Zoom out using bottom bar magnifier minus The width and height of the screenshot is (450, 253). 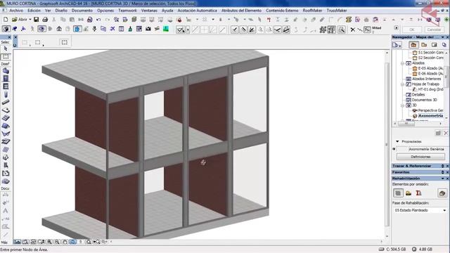pyautogui.click(x=57, y=242)
